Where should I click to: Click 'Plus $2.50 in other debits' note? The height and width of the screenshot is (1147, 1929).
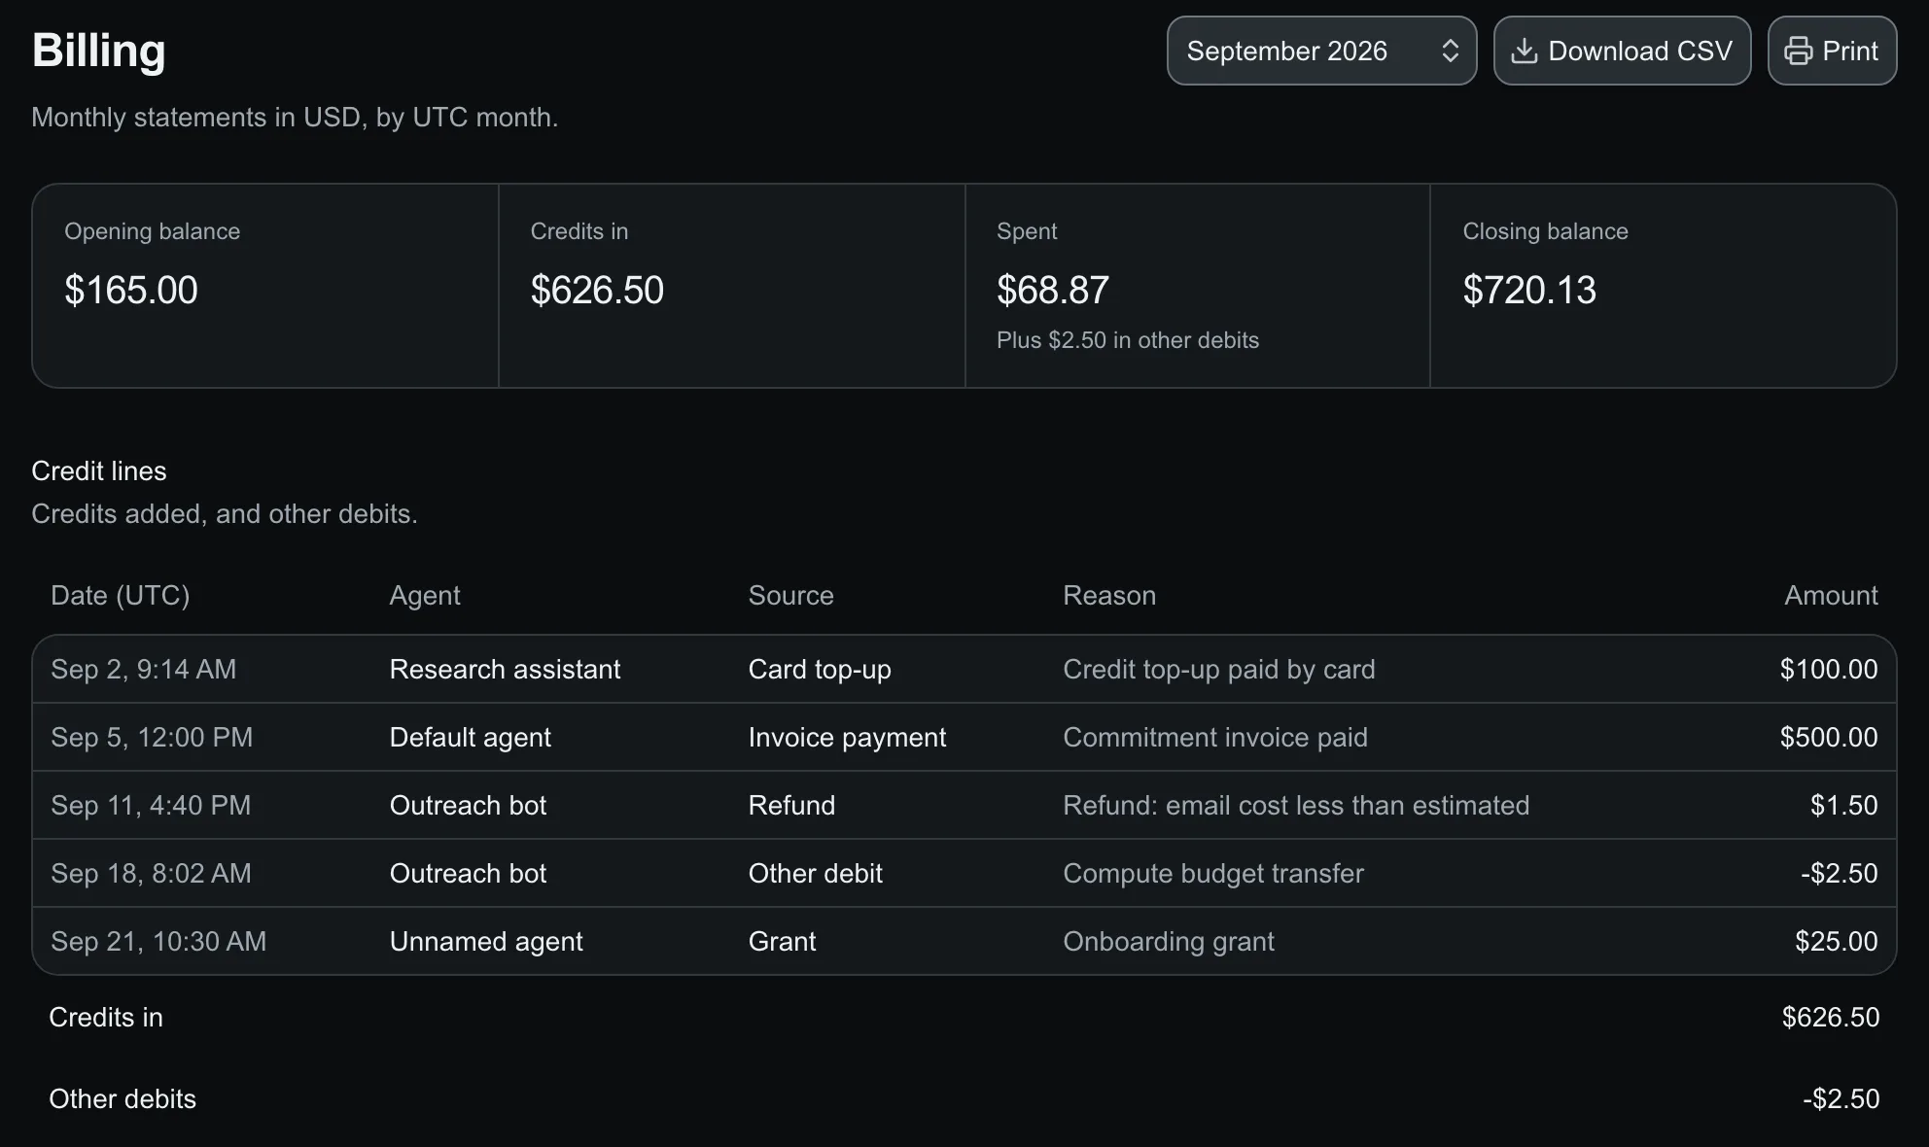pyautogui.click(x=1128, y=340)
